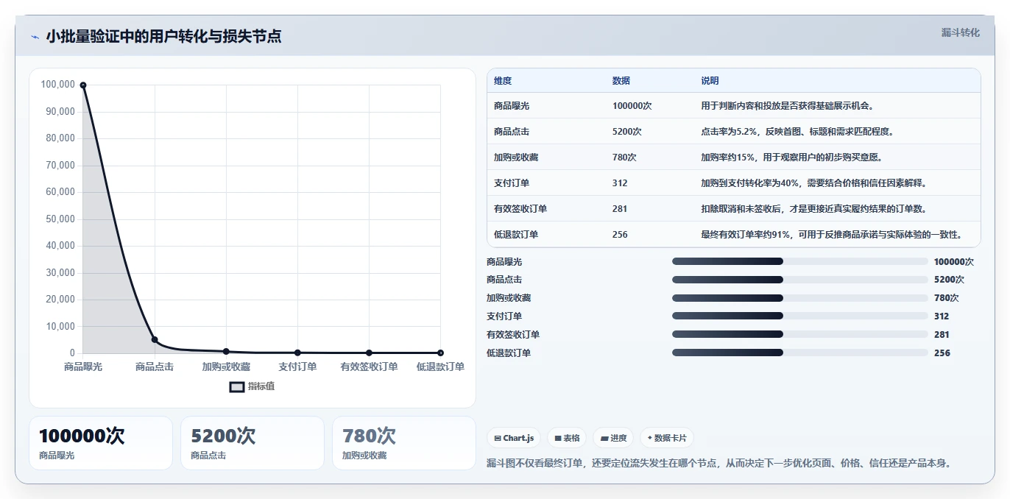Screen dimensions: 1010x499
Task: Click the 加购或收藏 progress bar
Action: click(x=799, y=298)
